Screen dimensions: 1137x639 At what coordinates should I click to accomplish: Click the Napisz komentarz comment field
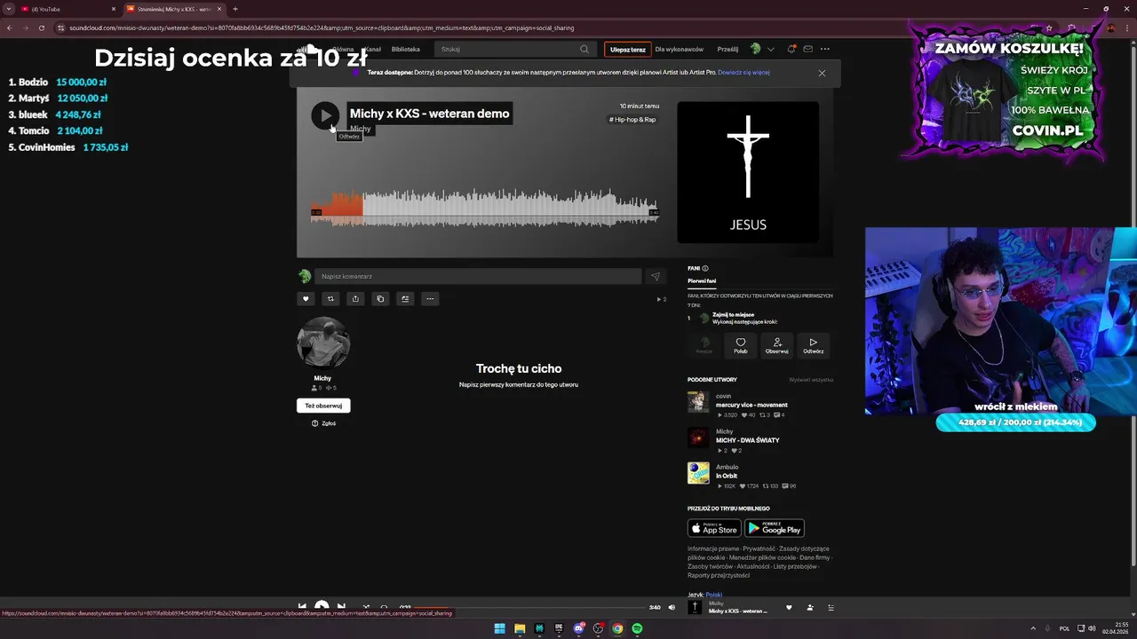click(x=478, y=276)
